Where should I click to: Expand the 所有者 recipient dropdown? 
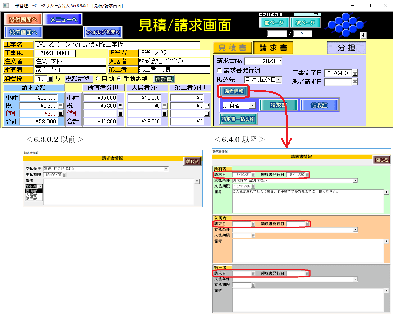tap(253, 105)
